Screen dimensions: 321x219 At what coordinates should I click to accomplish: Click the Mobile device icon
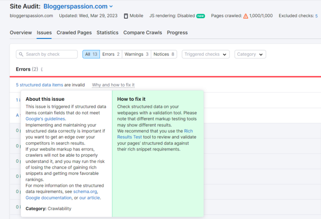tap(126, 16)
